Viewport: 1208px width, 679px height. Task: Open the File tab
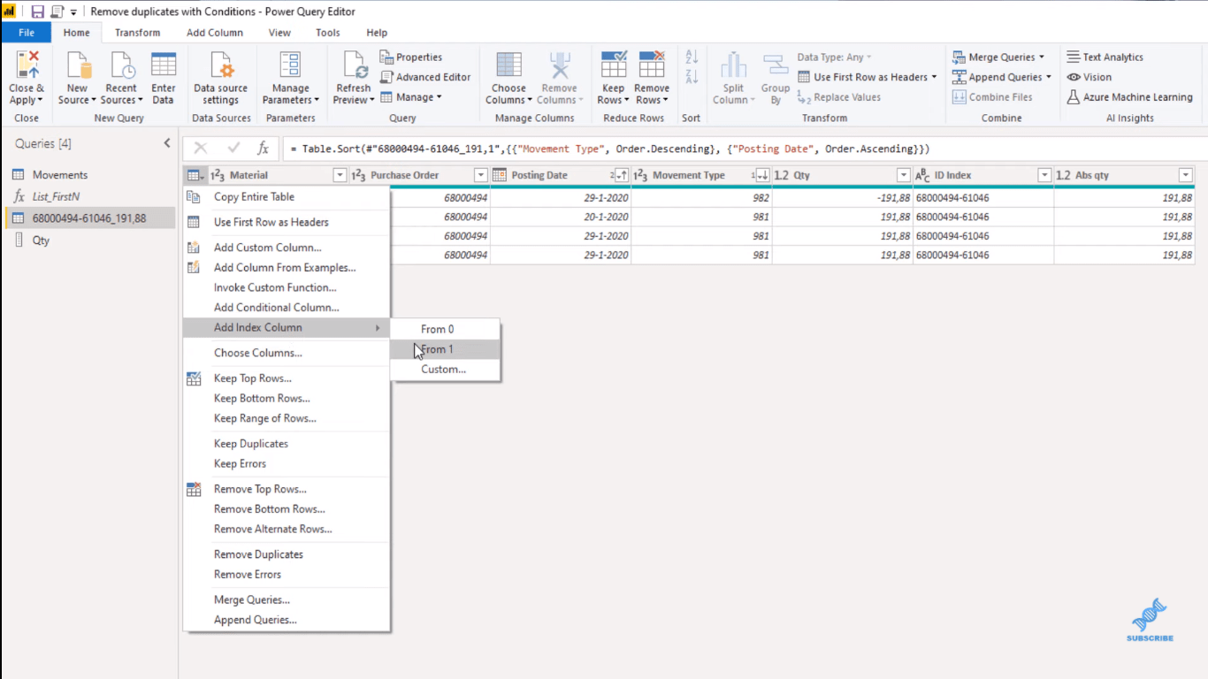(x=26, y=33)
